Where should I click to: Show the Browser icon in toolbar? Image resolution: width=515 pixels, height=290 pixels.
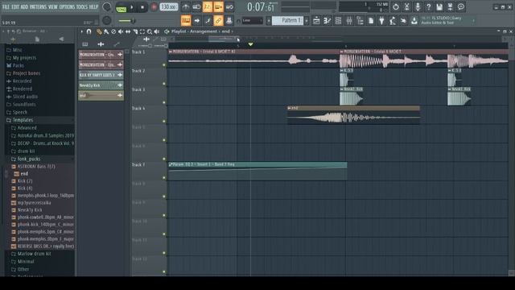[x=360, y=21]
